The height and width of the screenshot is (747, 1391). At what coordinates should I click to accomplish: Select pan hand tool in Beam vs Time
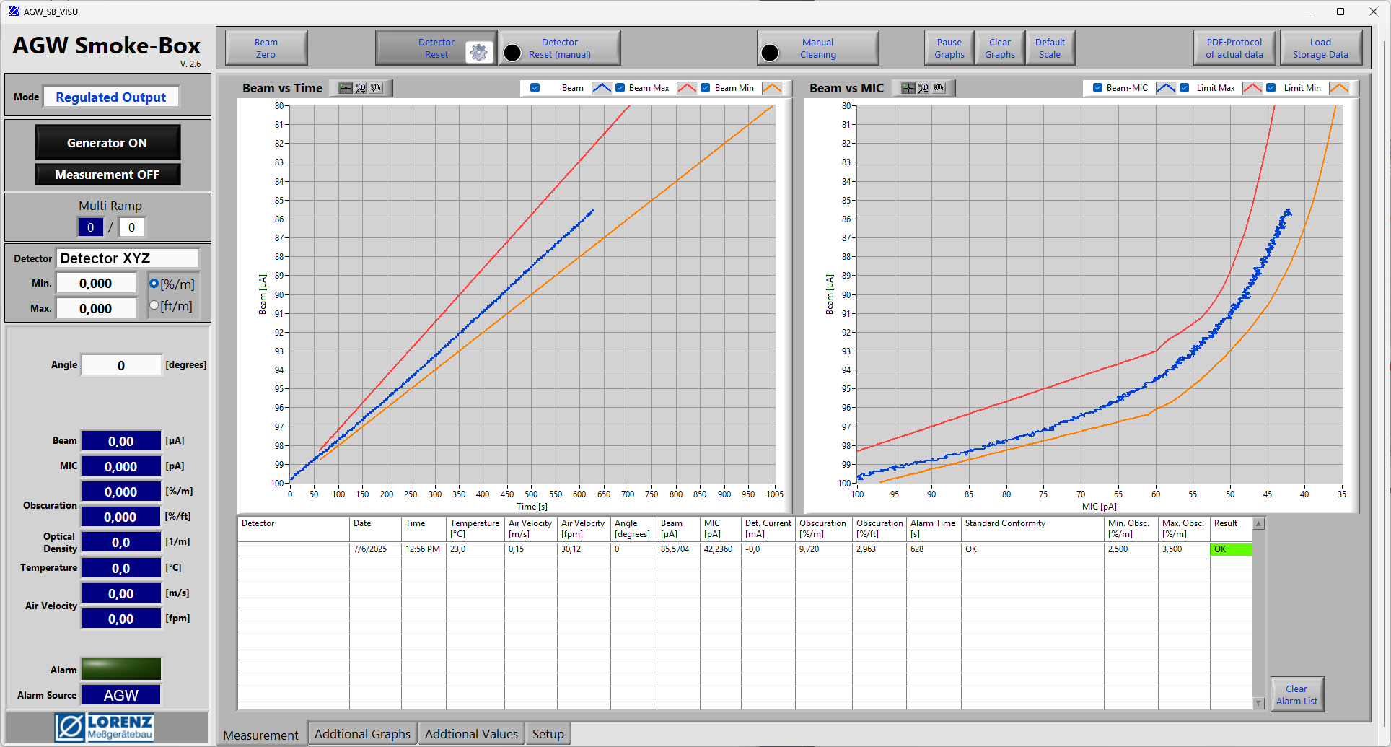(x=376, y=88)
